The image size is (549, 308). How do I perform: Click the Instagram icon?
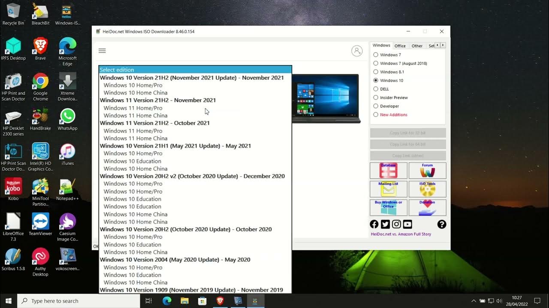(396, 224)
